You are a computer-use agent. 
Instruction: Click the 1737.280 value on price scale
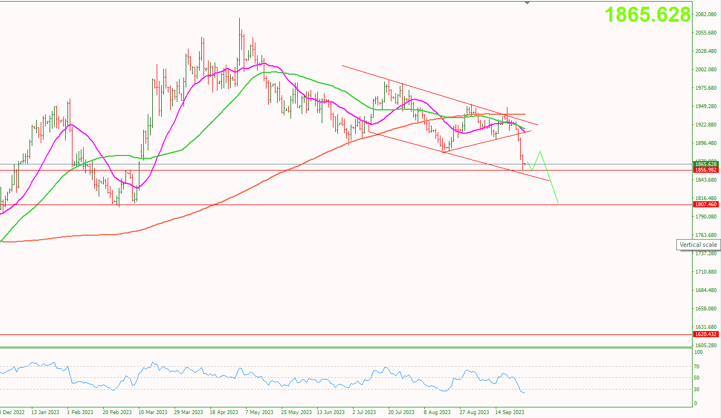706,254
